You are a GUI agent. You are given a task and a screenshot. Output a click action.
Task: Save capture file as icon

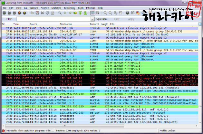tap(37, 13)
